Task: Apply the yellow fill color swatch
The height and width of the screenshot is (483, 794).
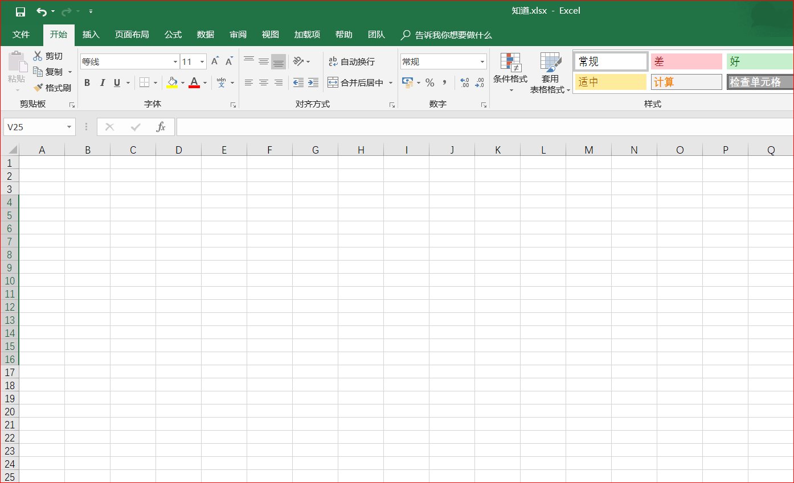Action: coord(172,83)
